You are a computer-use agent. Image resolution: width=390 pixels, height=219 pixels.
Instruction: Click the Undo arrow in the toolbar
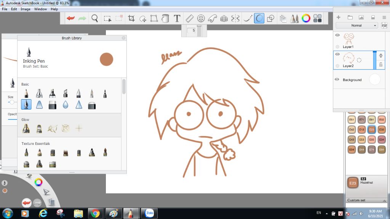point(70,18)
